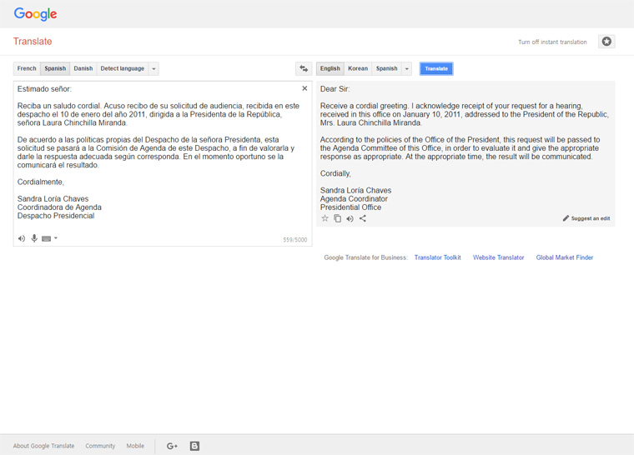634x455 pixels.
Task: Open Google+ page in footer
Action: [x=172, y=446]
